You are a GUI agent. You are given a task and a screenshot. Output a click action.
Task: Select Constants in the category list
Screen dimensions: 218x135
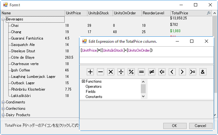click(x=94, y=97)
